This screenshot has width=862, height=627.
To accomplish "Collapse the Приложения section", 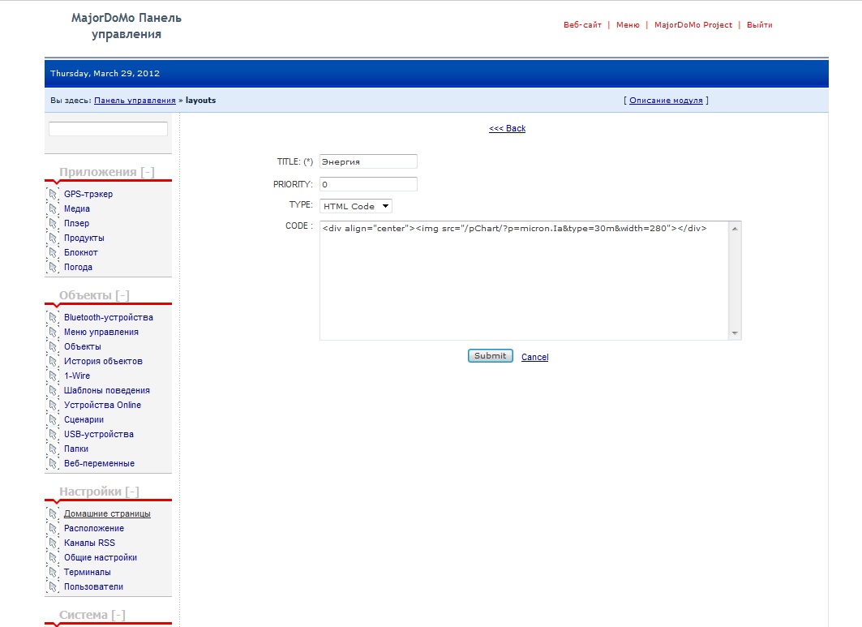I will [147, 172].
